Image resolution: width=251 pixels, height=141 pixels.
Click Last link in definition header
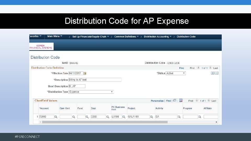click(215, 68)
